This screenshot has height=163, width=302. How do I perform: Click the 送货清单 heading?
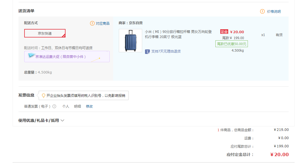pyautogui.click(x=26, y=11)
